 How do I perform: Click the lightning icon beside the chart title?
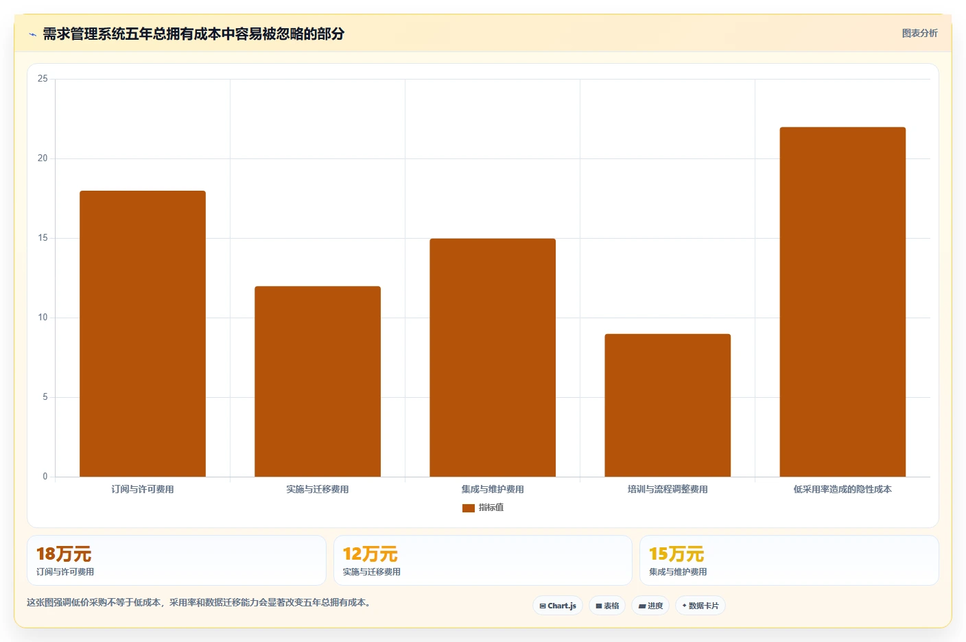(x=32, y=34)
